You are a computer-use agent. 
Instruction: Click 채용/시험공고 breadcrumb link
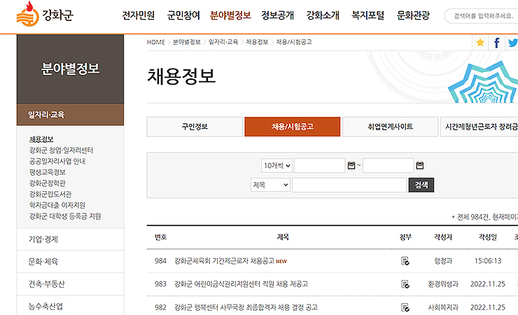[294, 42]
